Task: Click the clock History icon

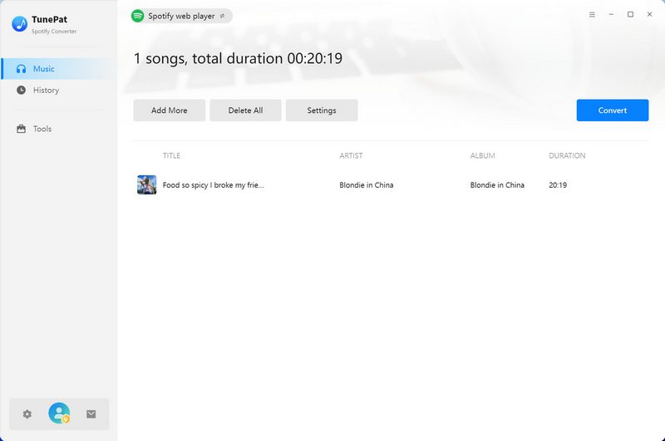Action: [22, 90]
